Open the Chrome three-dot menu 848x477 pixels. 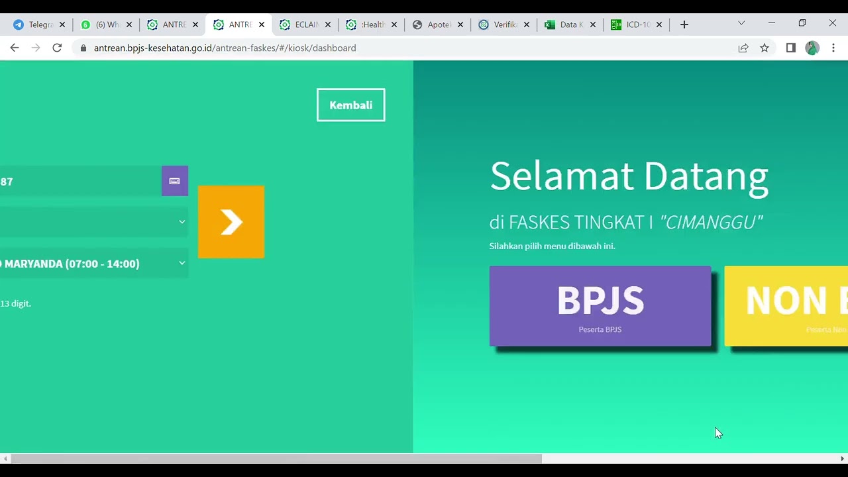[833, 48]
